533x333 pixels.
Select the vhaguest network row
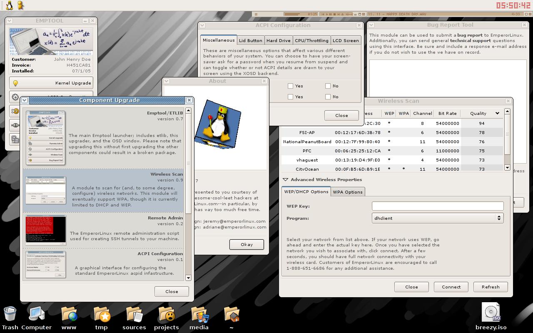tap(392, 160)
